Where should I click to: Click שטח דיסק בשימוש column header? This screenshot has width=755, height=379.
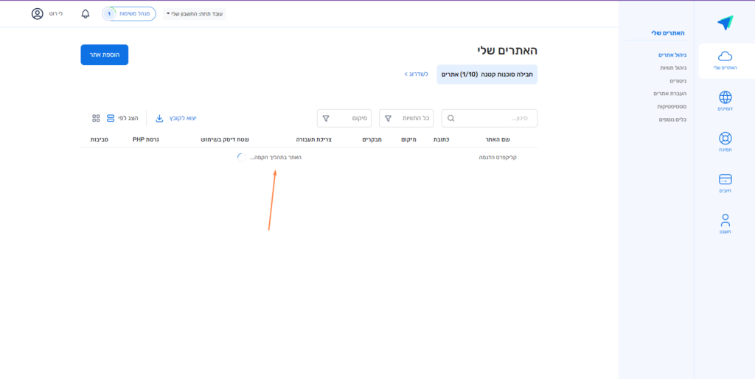pos(225,139)
